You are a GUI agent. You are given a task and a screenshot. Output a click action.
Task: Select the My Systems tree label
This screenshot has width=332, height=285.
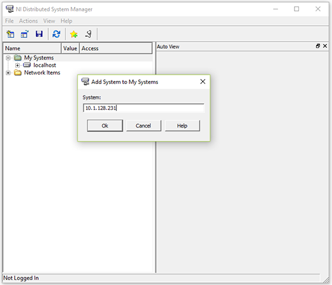point(39,58)
